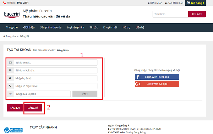The width and height of the screenshot is (213, 134).
Task: Click the code icon of captcha field
Action: point(10,94)
